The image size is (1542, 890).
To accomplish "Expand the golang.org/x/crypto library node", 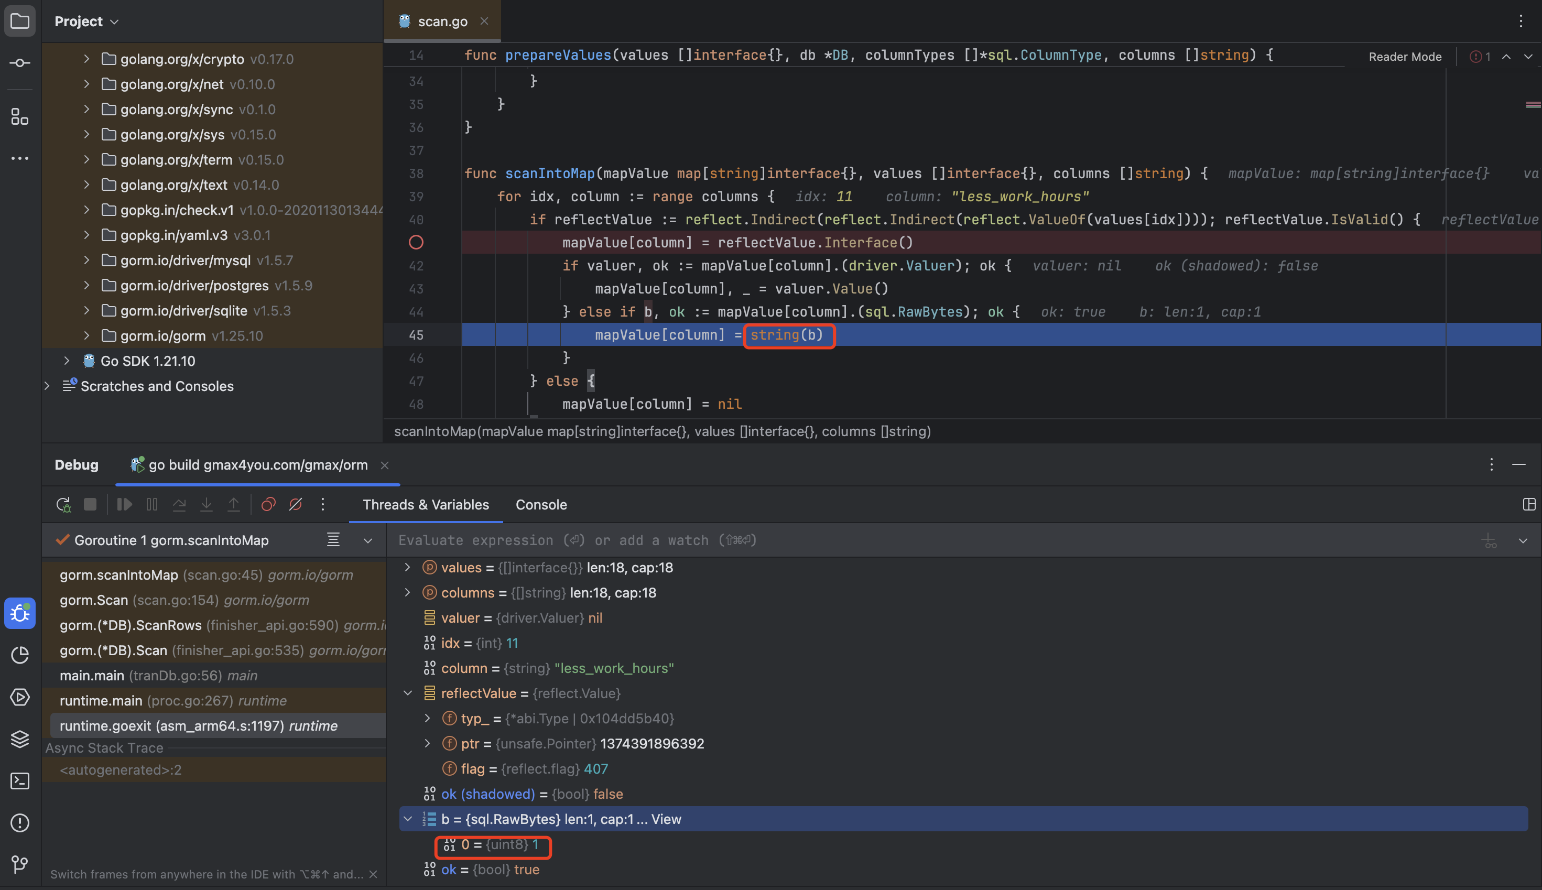I will click(x=86, y=59).
